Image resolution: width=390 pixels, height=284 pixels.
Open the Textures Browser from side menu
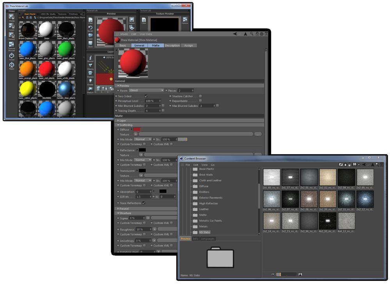tap(12, 46)
